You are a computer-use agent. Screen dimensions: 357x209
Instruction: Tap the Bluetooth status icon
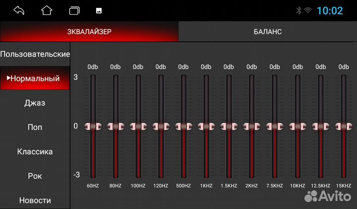298,10
